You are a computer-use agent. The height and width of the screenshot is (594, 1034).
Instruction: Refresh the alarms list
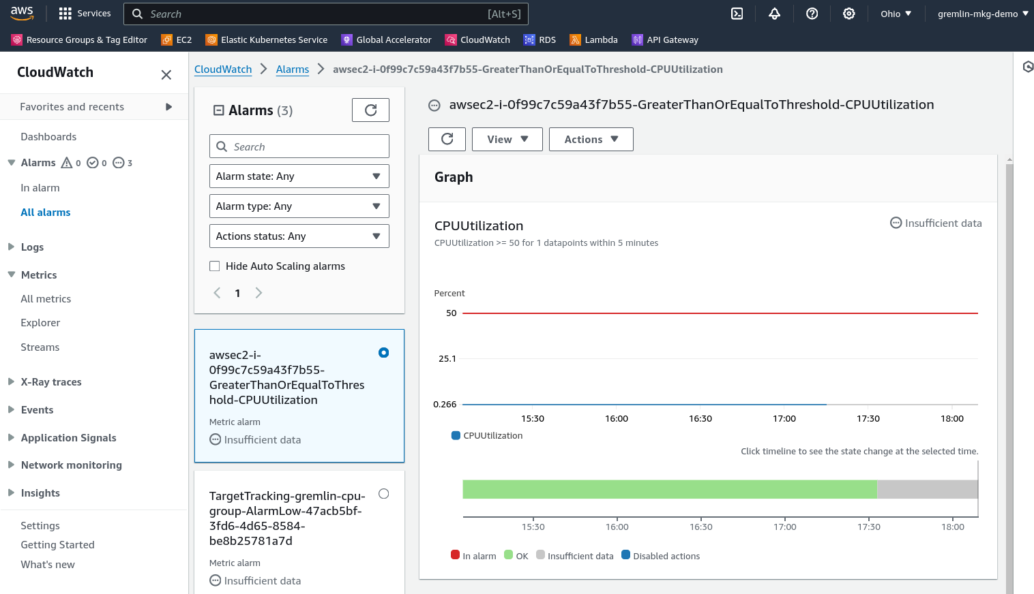[370, 110]
